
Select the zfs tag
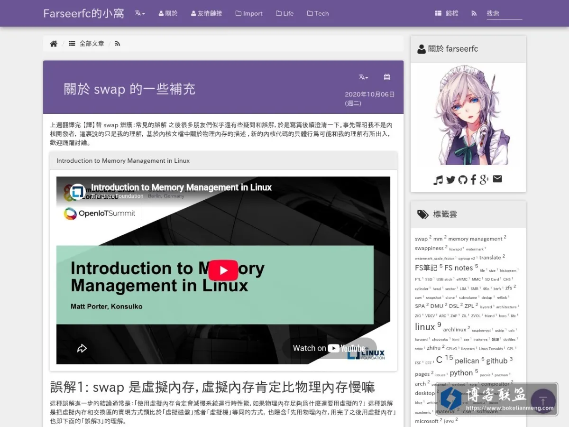pyautogui.click(x=508, y=288)
